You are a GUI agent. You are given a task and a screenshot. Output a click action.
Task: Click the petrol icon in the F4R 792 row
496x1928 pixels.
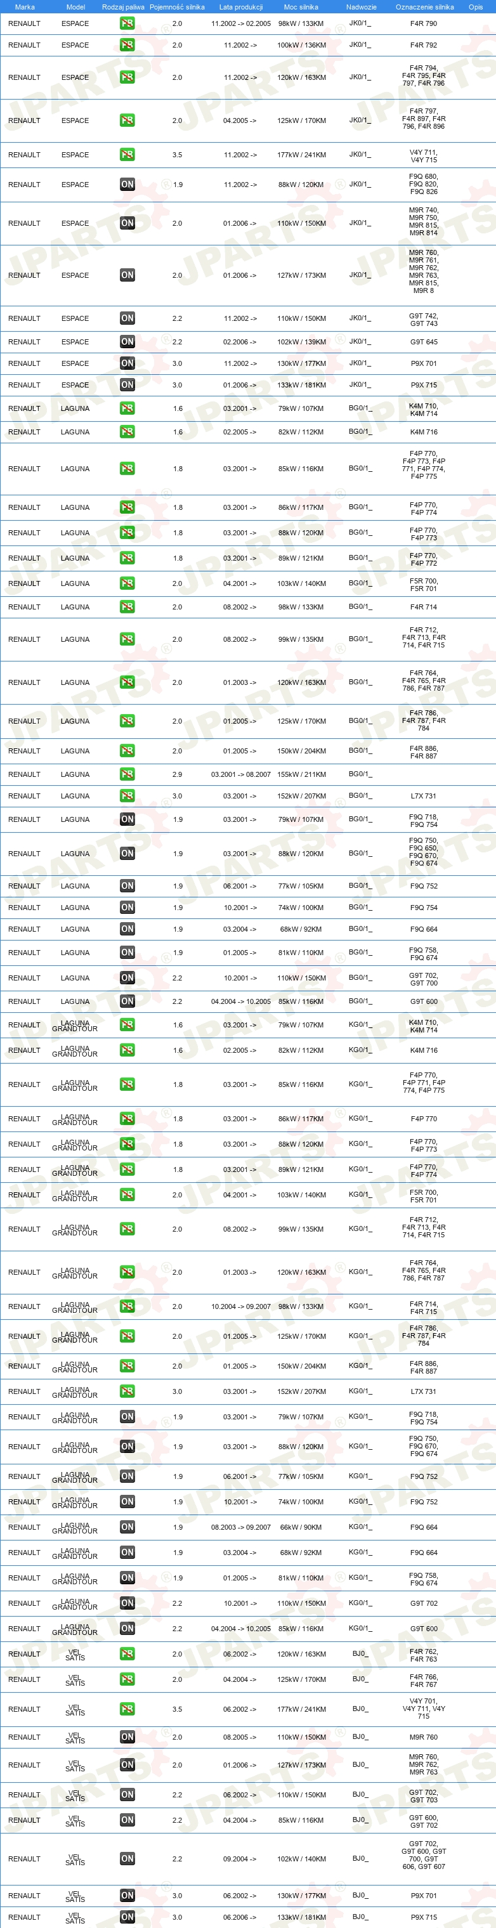point(127,45)
